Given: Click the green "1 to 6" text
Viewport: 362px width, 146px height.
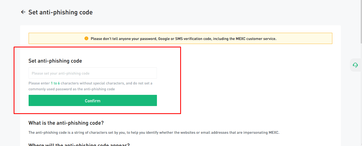Looking at the screenshot, I should 55,83.
